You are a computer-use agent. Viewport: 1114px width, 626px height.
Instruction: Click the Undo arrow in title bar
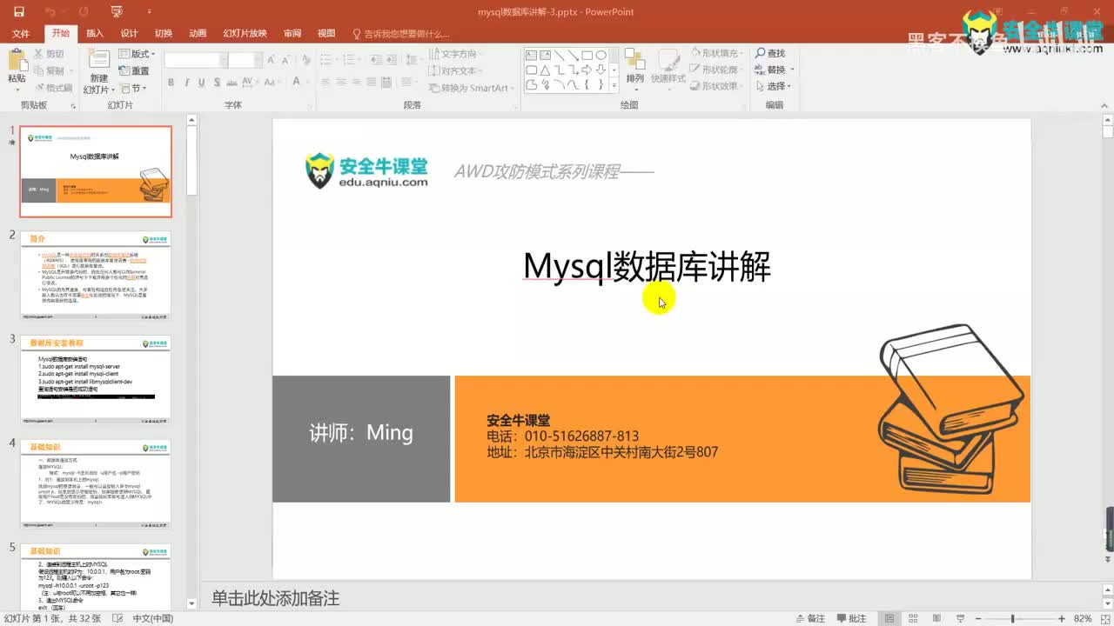point(50,12)
